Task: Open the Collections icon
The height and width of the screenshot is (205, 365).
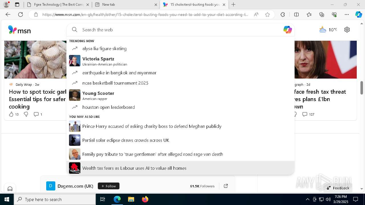Action: click(322, 15)
